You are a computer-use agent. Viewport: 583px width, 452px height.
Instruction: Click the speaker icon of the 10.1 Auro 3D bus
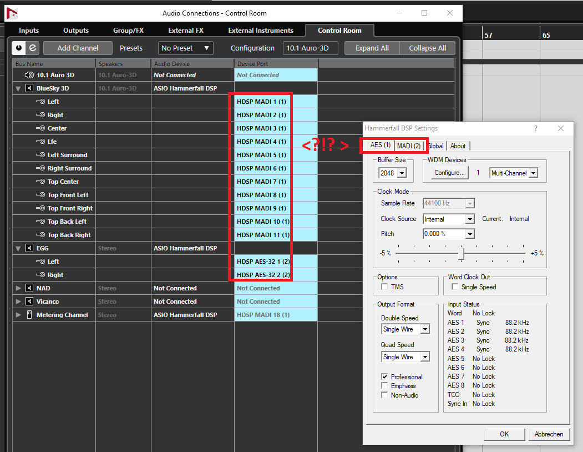(x=29, y=75)
